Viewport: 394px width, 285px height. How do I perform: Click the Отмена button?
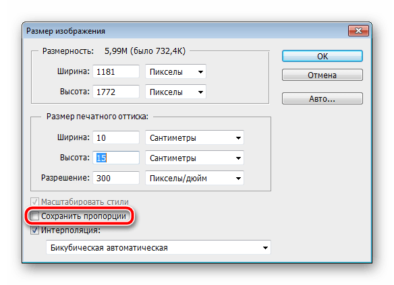[x=322, y=75]
